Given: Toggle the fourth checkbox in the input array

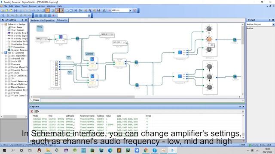Looking at the screenshot, I should pos(56,69).
